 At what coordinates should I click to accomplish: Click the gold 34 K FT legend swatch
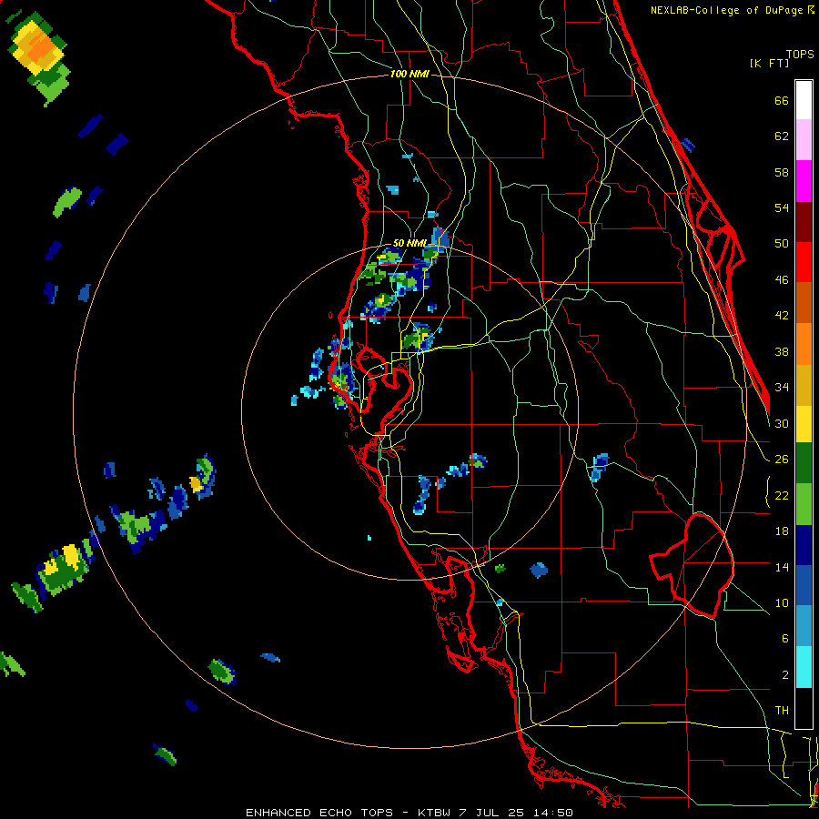804,385
